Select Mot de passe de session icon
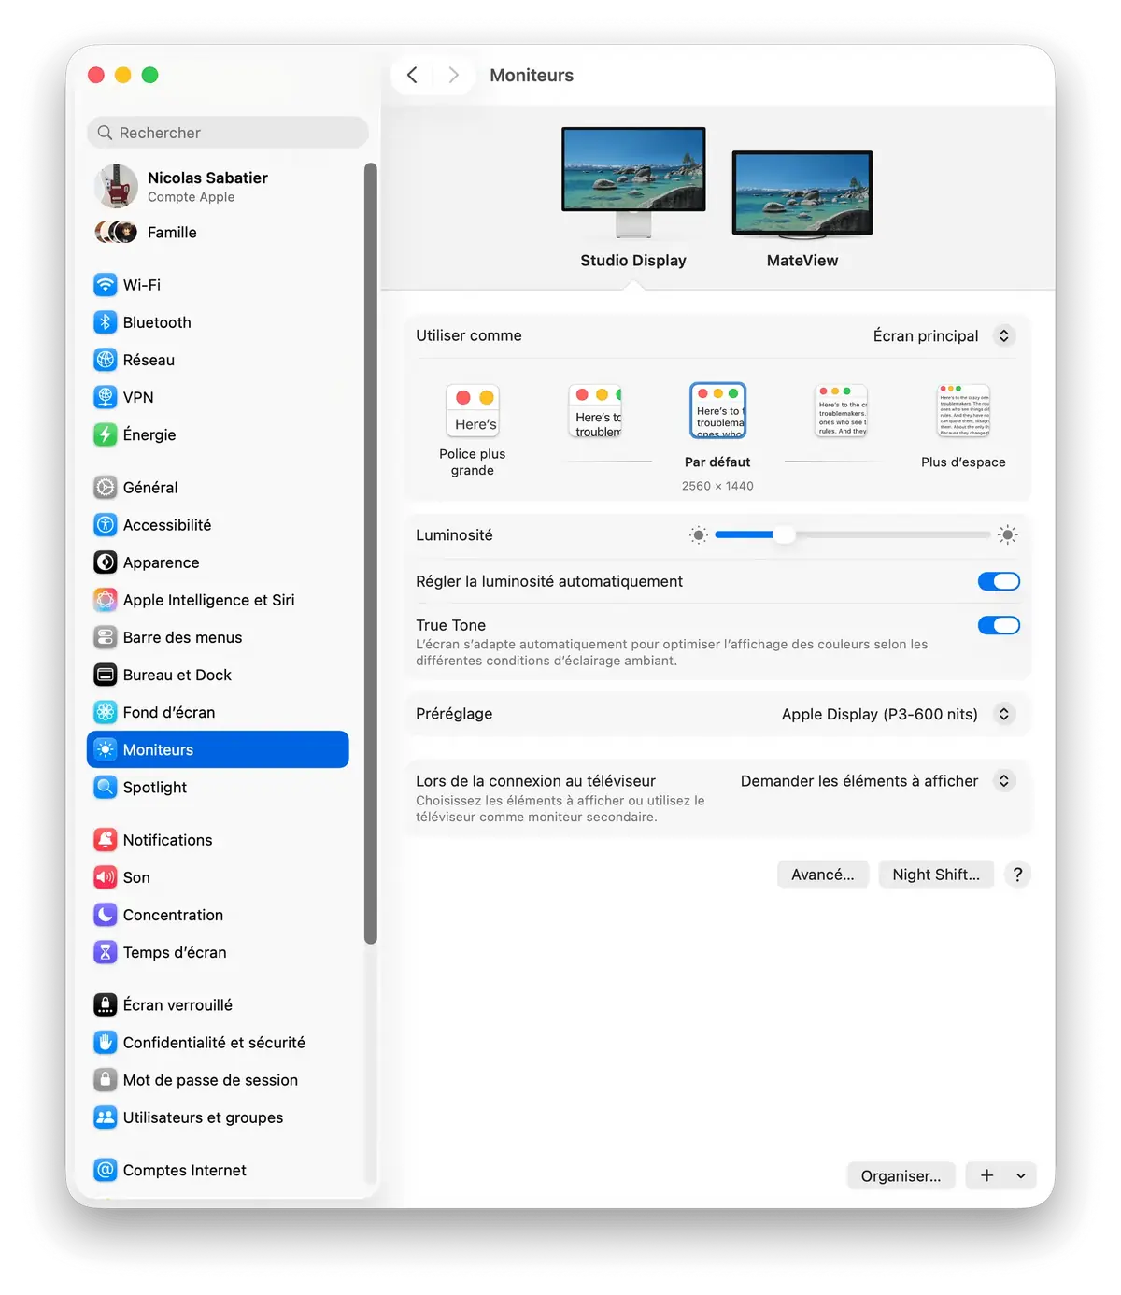 (x=106, y=1080)
